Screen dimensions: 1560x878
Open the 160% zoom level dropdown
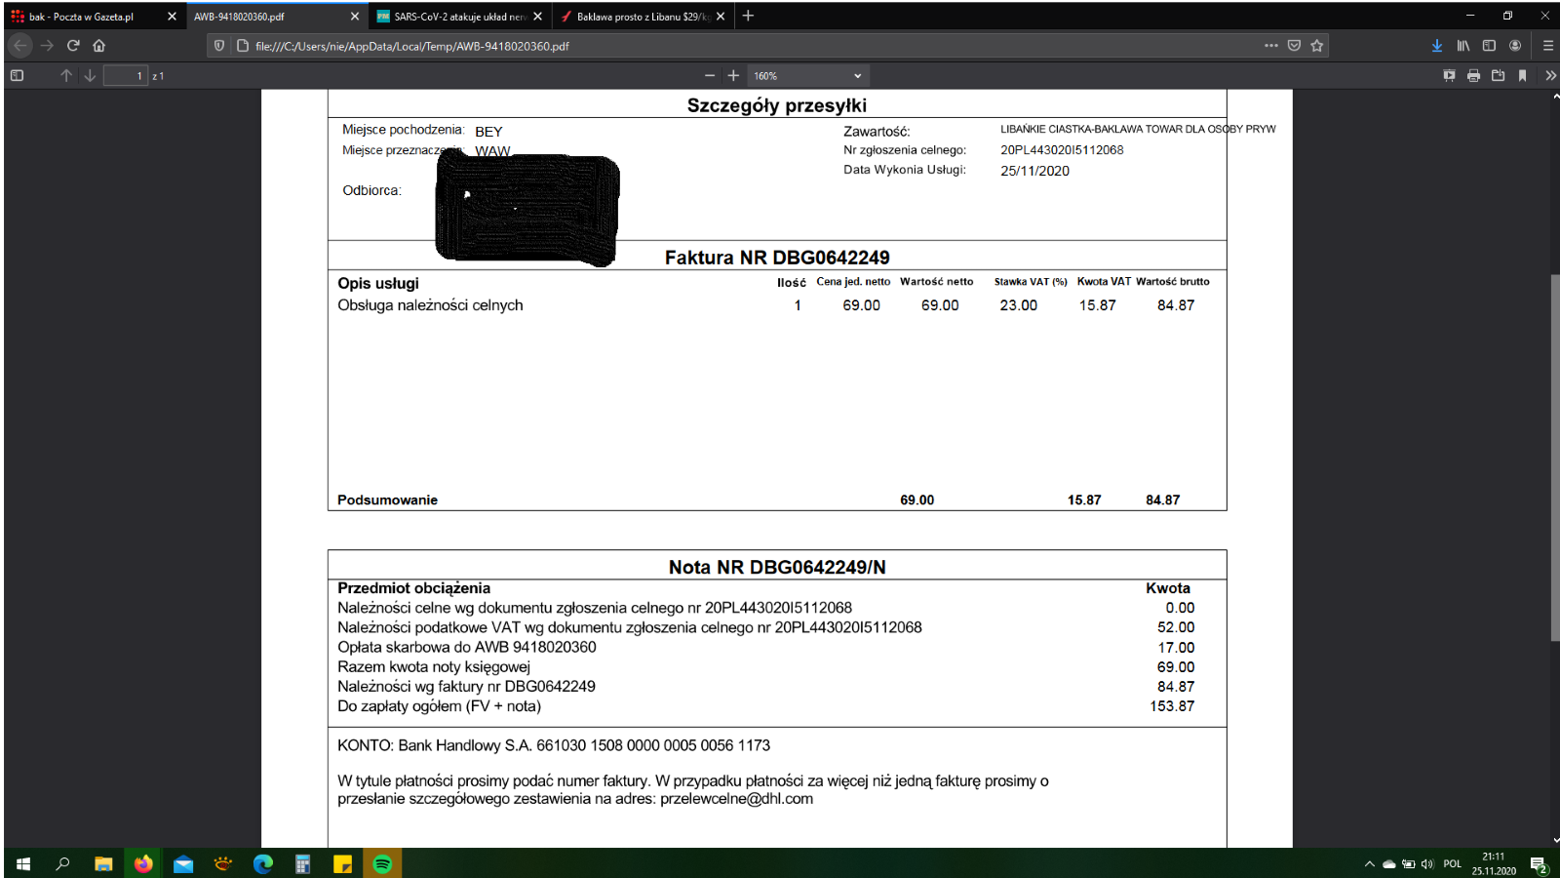pyautogui.click(x=807, y=75)
